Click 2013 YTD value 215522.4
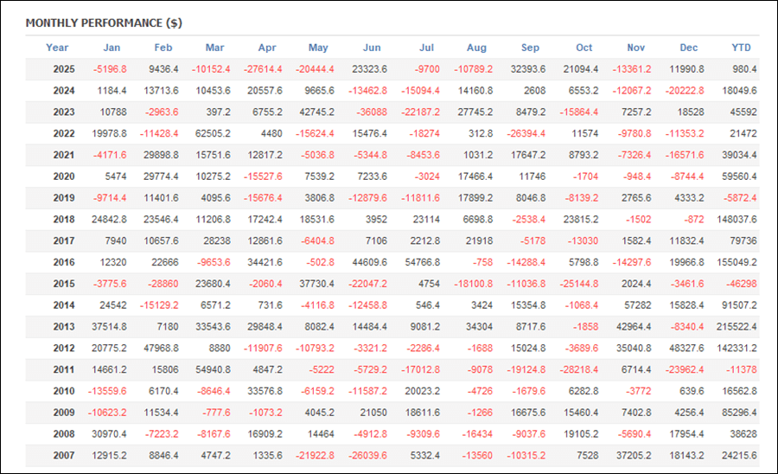The width and height of the screenshot is (778, 474). tap(737, 327)
